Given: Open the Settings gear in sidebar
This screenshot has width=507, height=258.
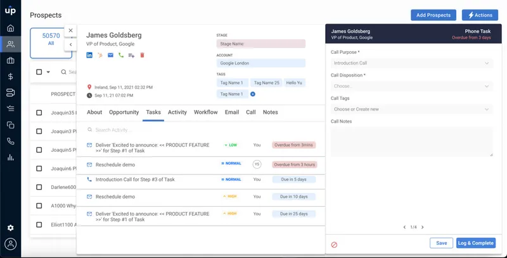Looking at the screenshot, I should coord(11,228).
